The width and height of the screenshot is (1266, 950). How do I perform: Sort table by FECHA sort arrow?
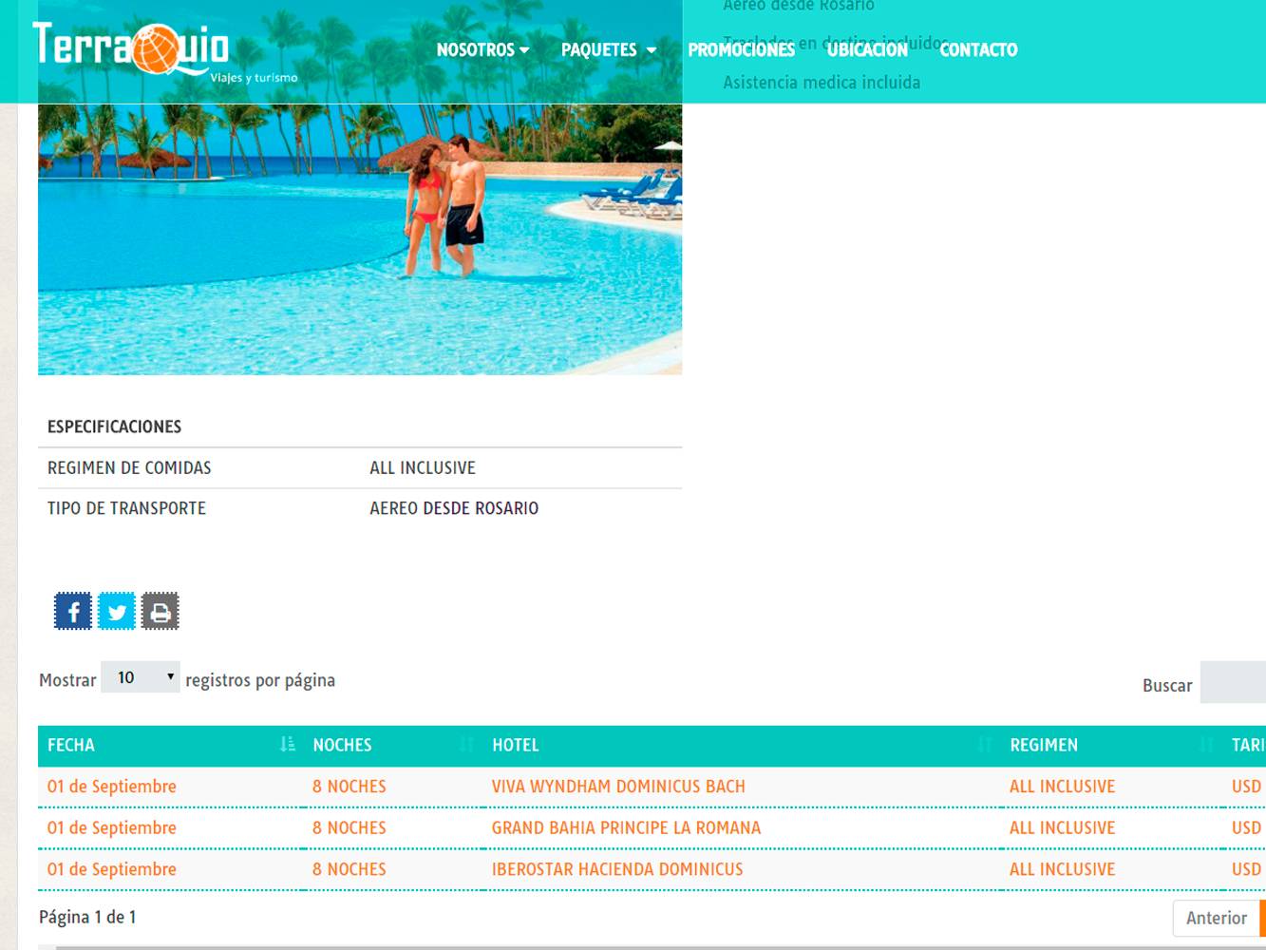tap(288, 745)
